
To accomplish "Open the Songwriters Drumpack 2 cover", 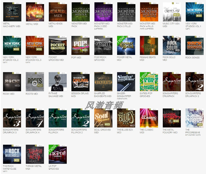I will 195,82.
